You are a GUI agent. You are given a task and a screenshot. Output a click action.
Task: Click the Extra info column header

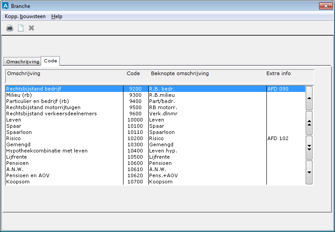tap(278, 73)
